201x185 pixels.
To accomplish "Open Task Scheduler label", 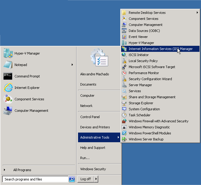I will 140,115.
